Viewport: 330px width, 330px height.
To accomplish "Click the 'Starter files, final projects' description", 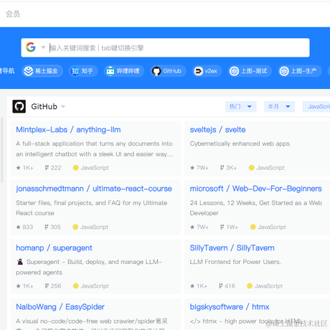I will coord(92,208).
